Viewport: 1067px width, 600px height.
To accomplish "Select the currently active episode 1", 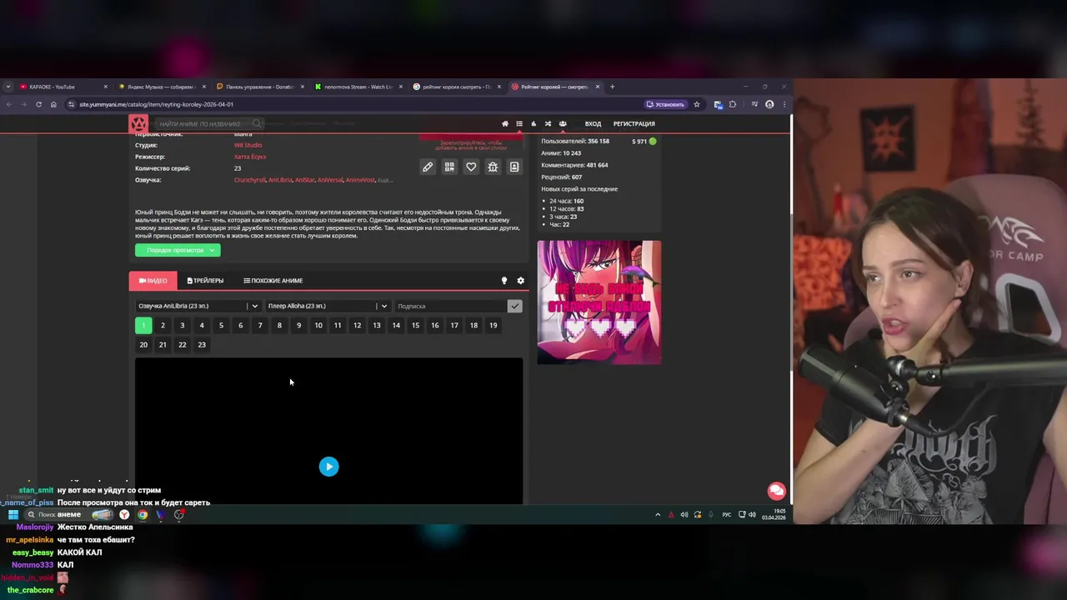I will [143, 326].
